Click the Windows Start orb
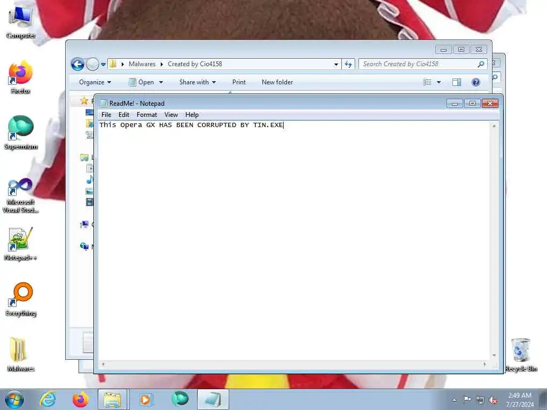 click(x=14, y=399)
